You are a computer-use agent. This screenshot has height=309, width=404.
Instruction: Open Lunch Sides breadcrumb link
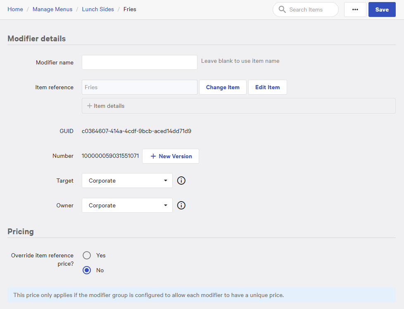98,9
